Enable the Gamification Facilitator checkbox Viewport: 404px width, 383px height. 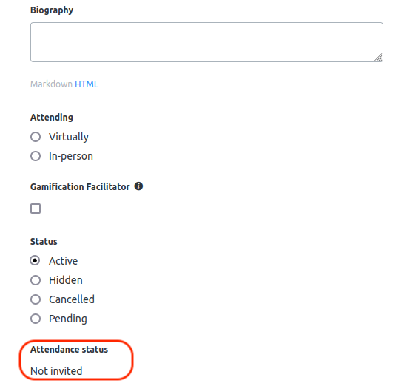(x=36, y=209)
